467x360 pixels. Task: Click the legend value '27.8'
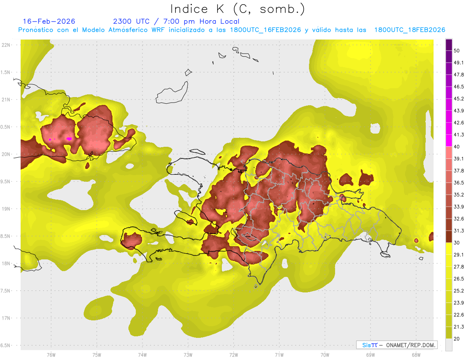(x=459, y=267)
